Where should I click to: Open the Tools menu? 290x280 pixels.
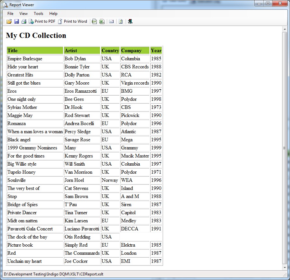38,14
